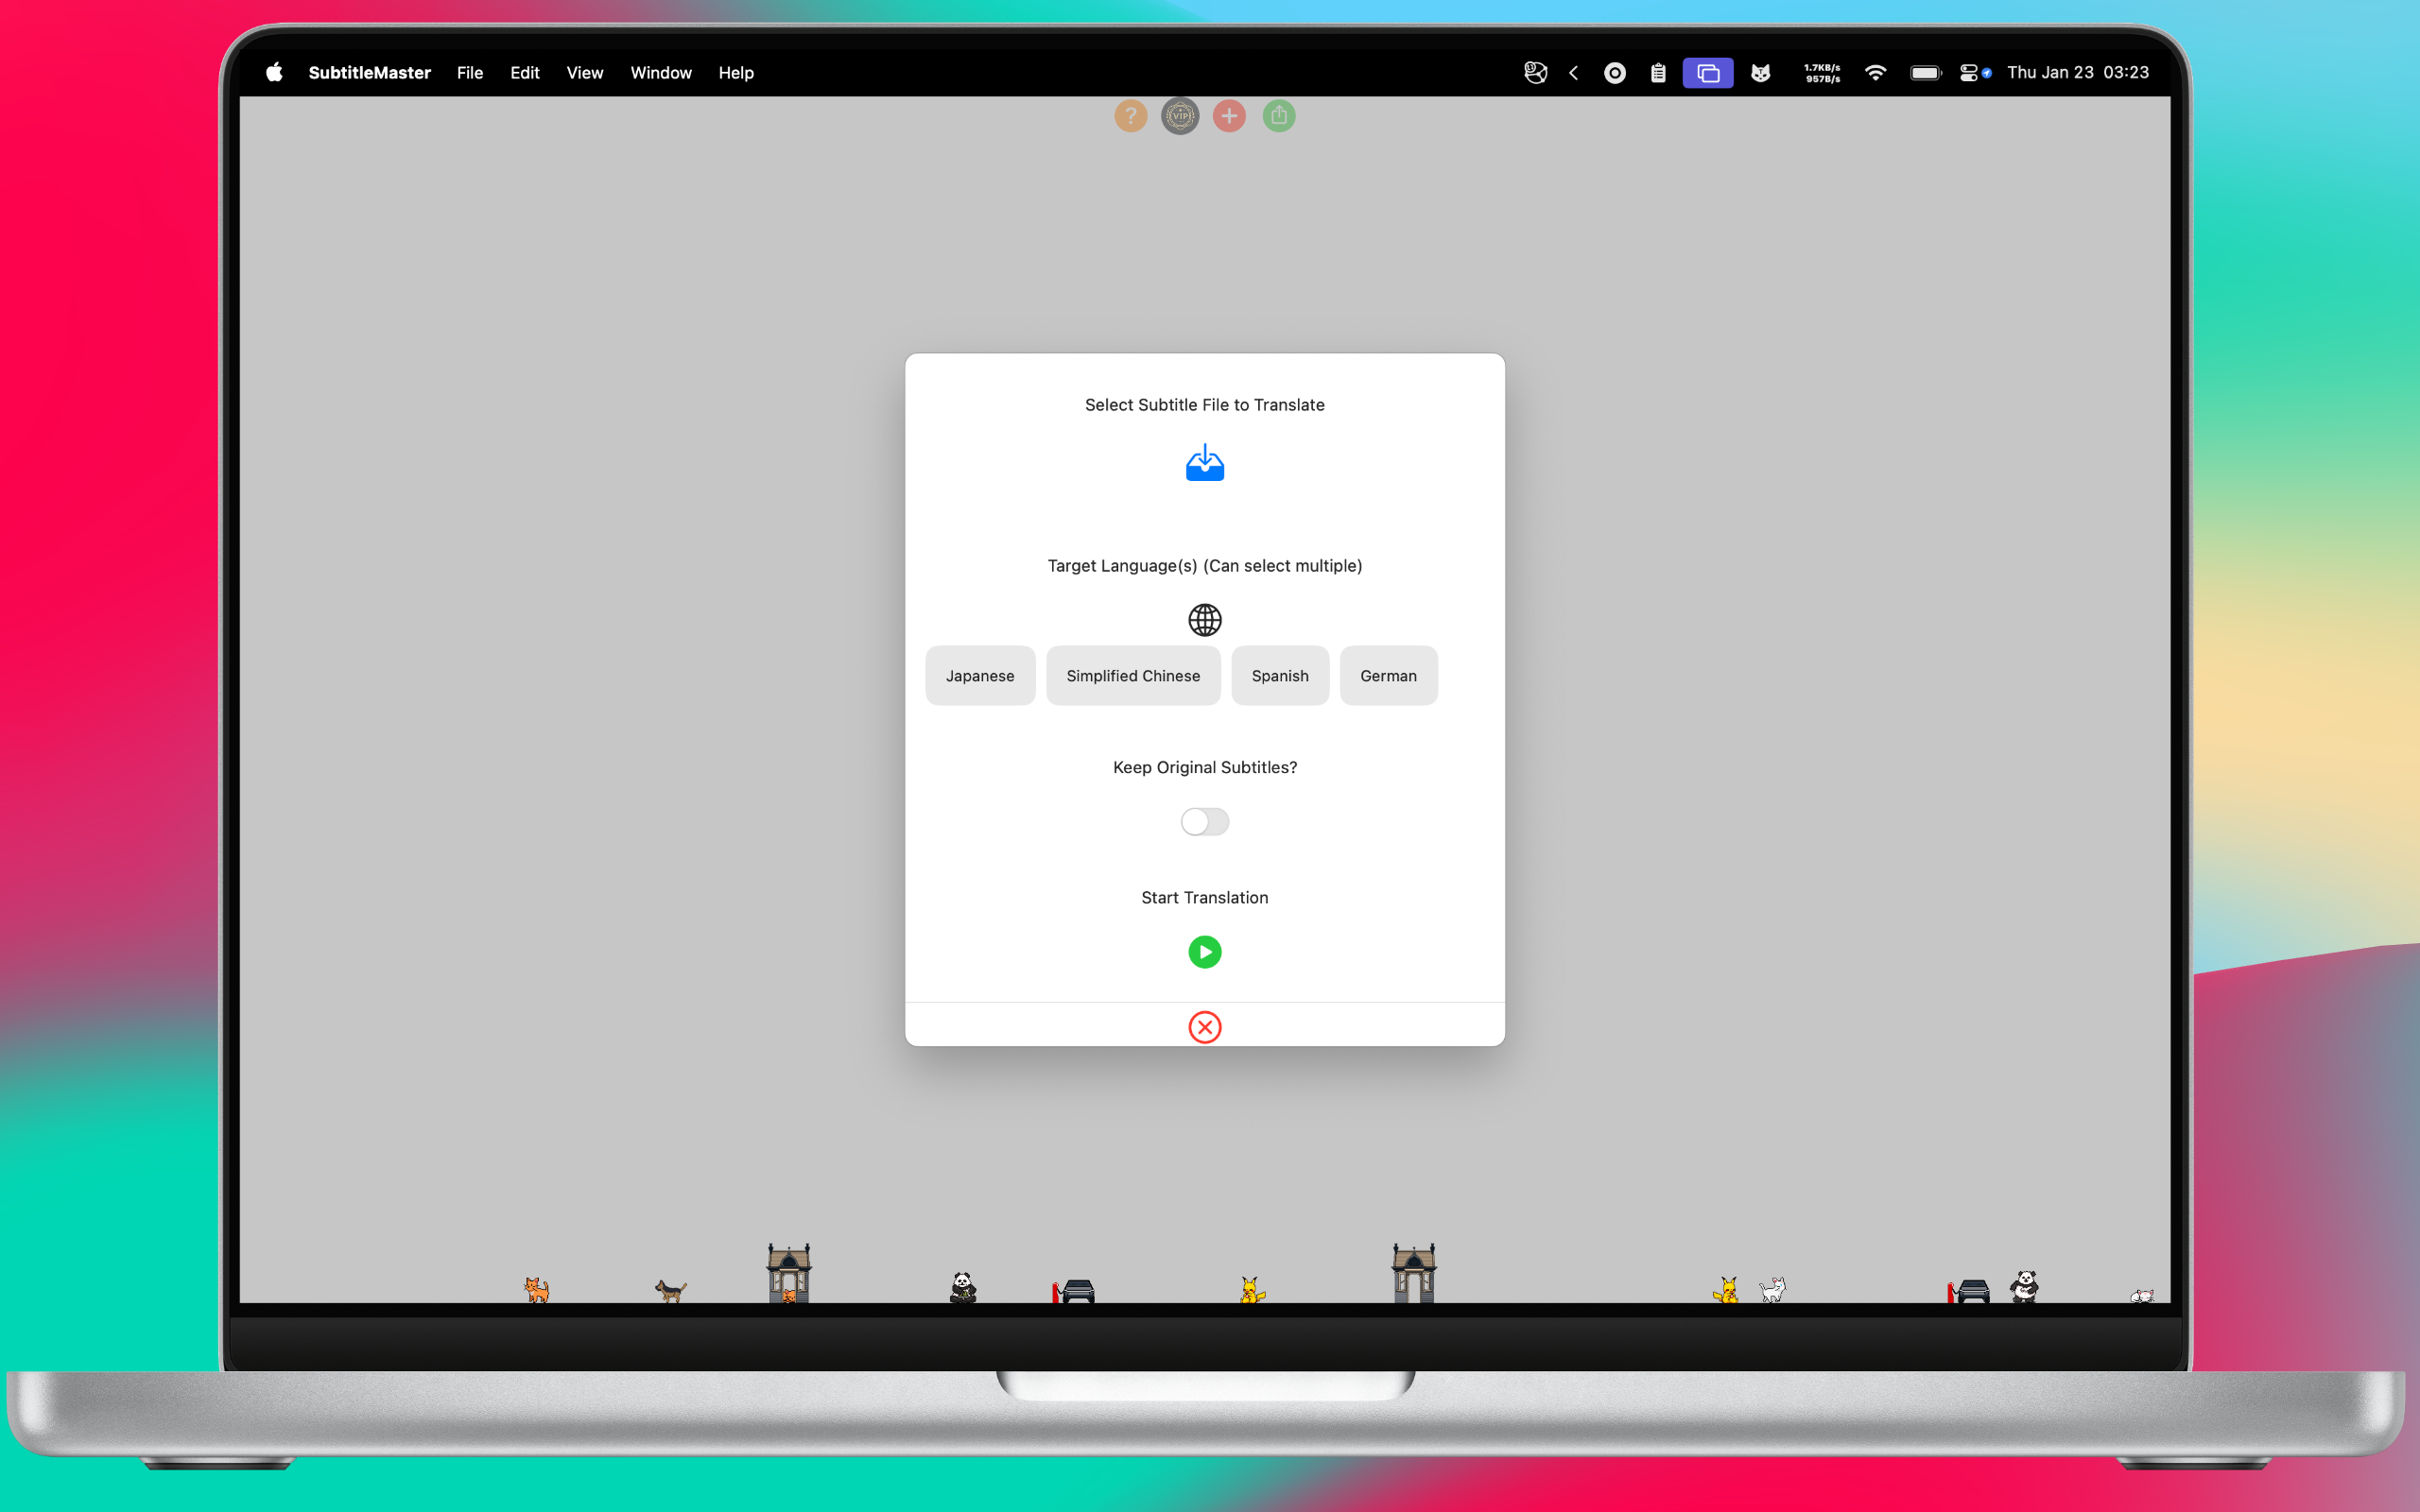This screenshot has height=1512, width=2420.
Task: Open the VIP badge icon
Action: [x=1180, y=116]
